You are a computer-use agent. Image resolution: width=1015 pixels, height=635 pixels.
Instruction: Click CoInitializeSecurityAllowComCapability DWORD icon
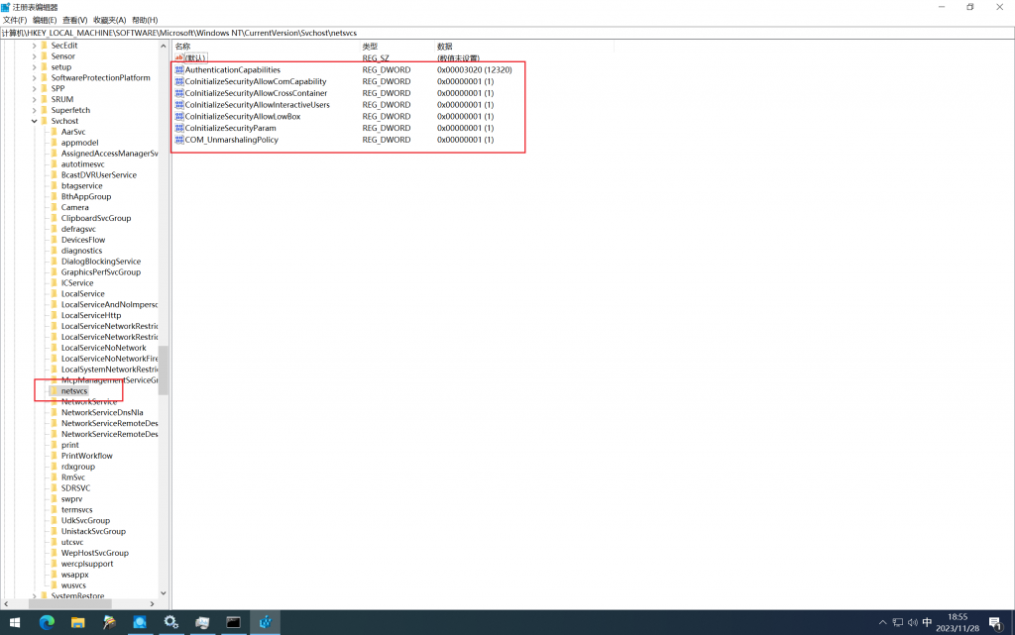(x=179, y=81)
